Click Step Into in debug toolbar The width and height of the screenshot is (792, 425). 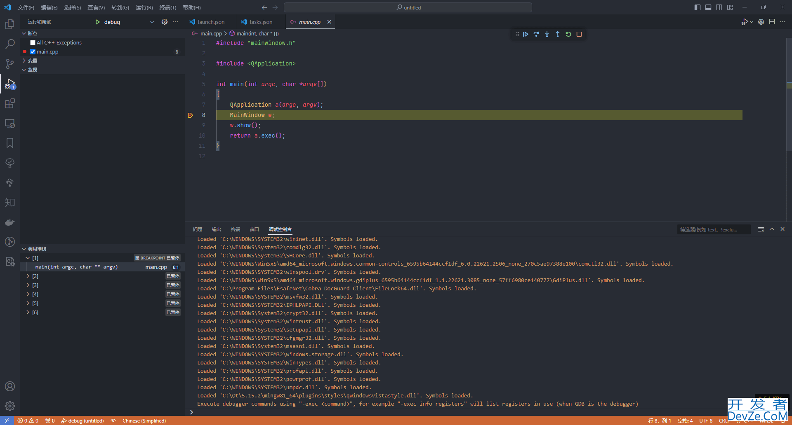(547, 34)
